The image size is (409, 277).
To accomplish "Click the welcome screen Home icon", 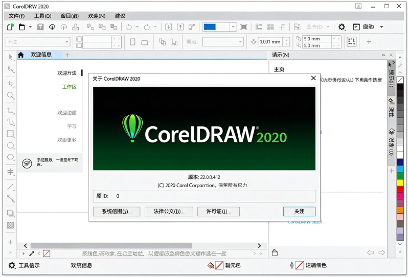I will click(21, 55).
